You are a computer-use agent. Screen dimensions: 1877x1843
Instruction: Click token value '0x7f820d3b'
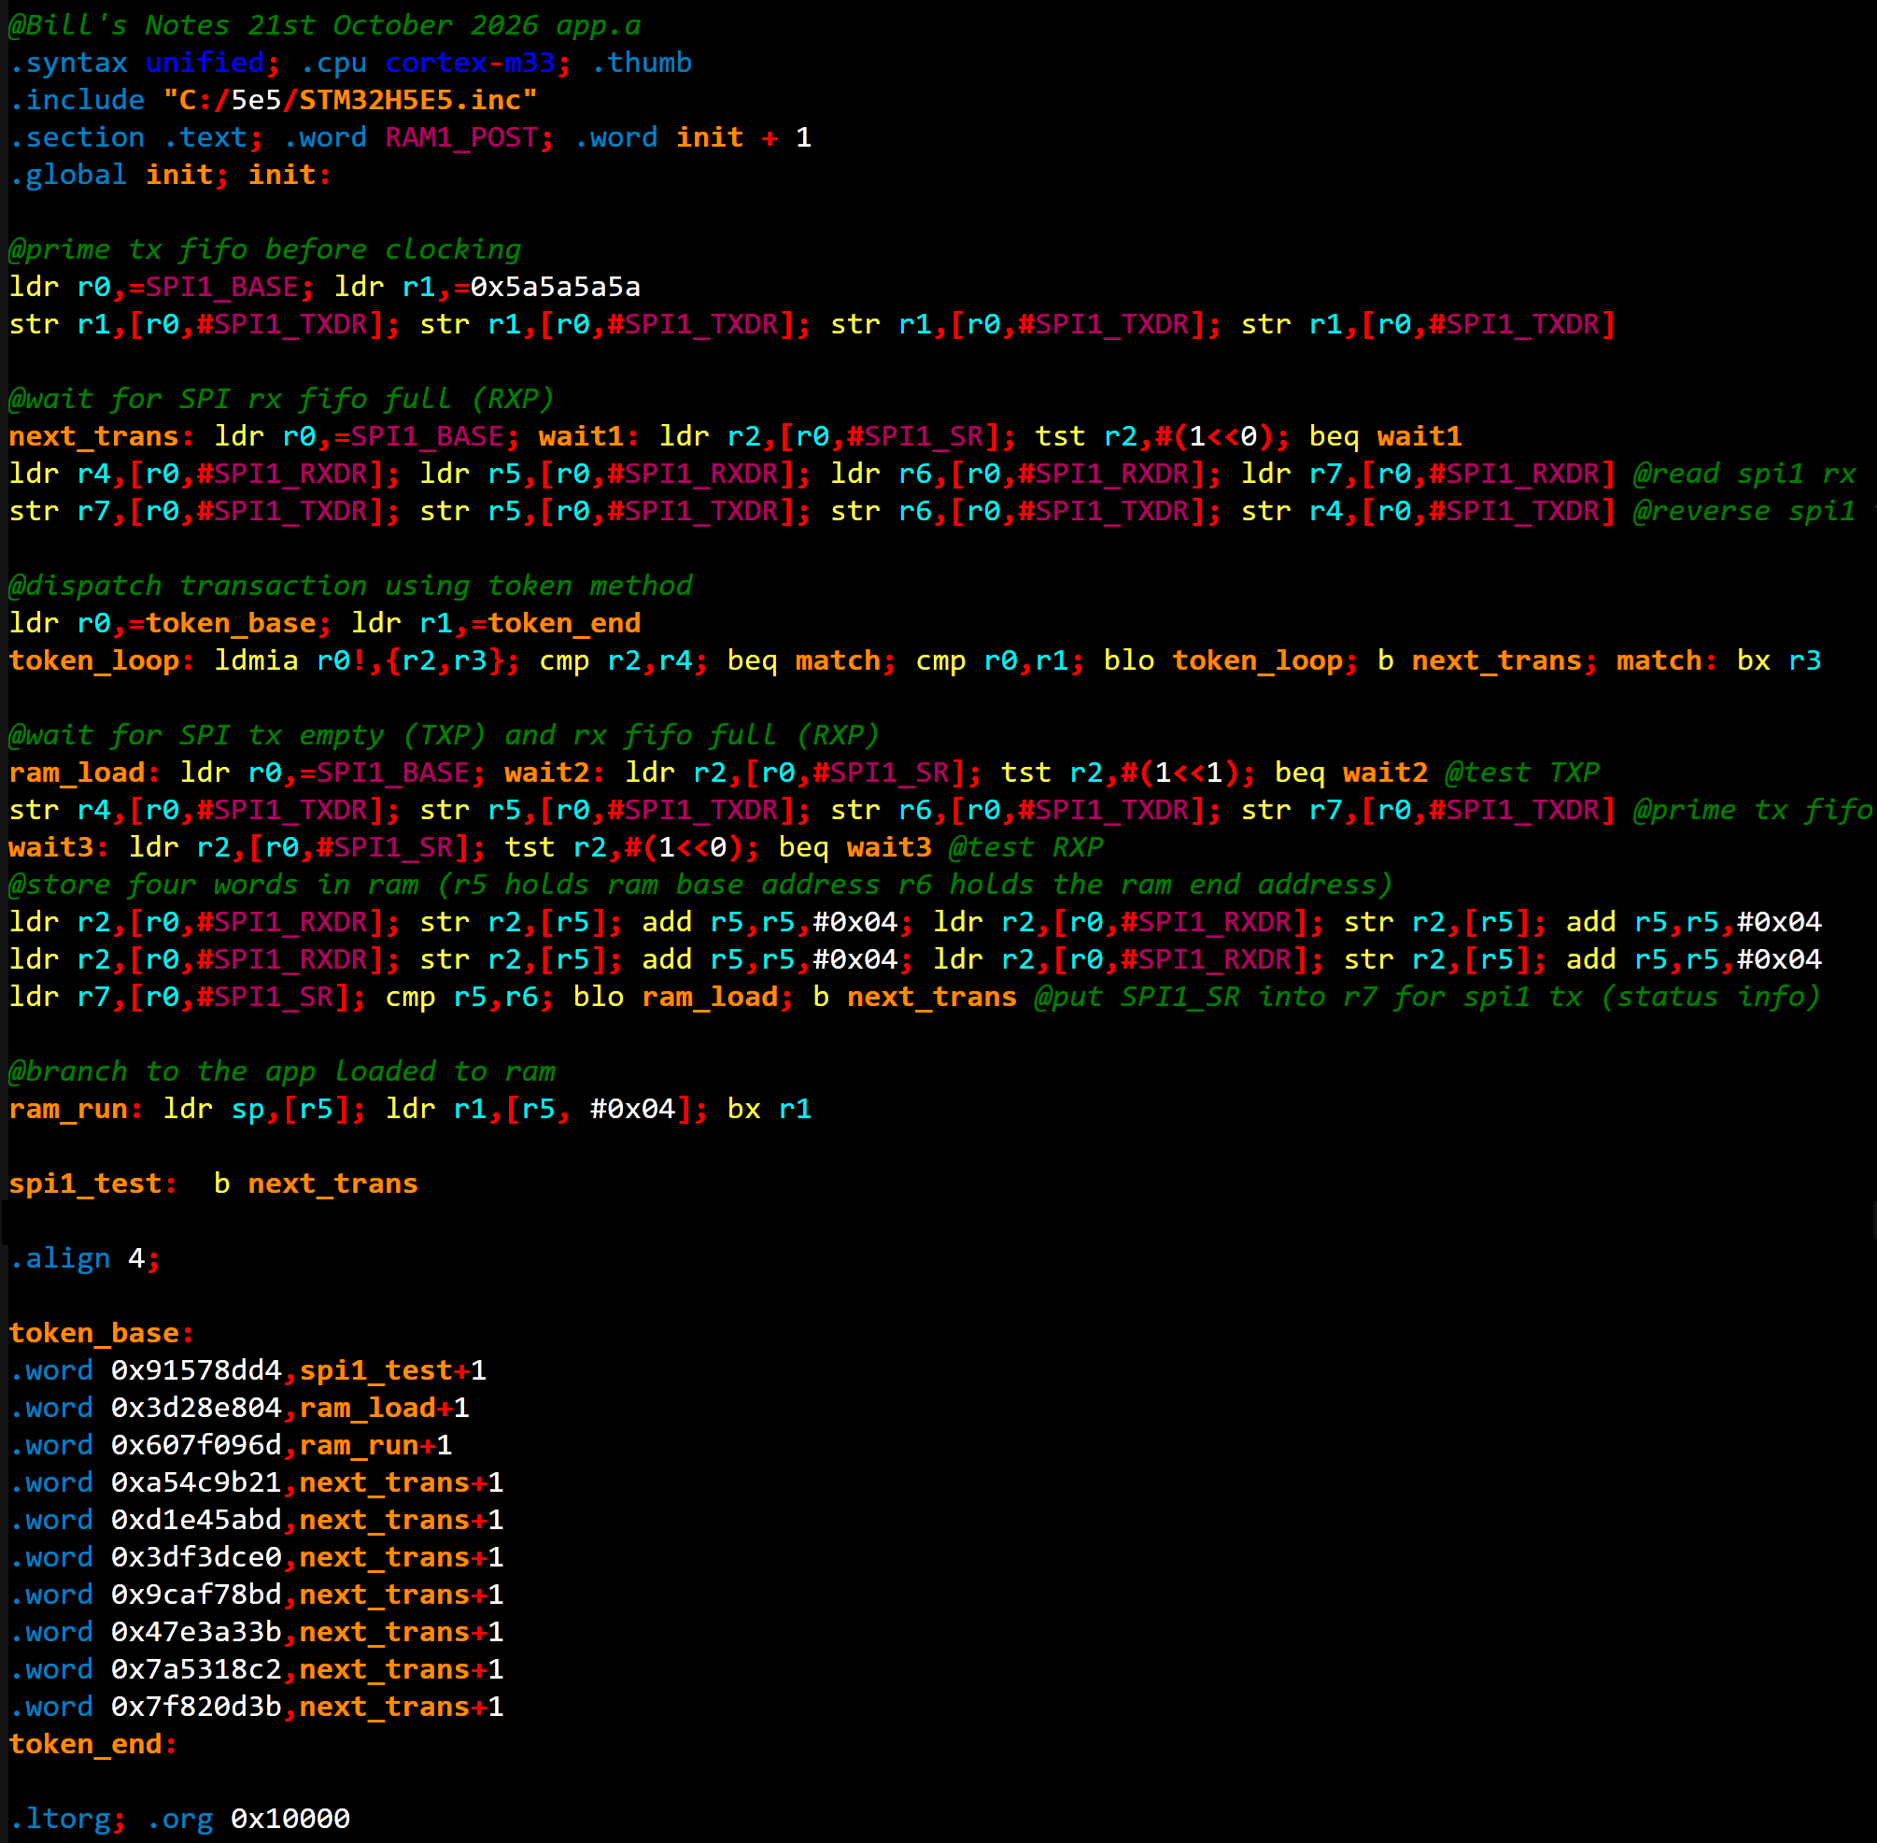point(196,1708)
